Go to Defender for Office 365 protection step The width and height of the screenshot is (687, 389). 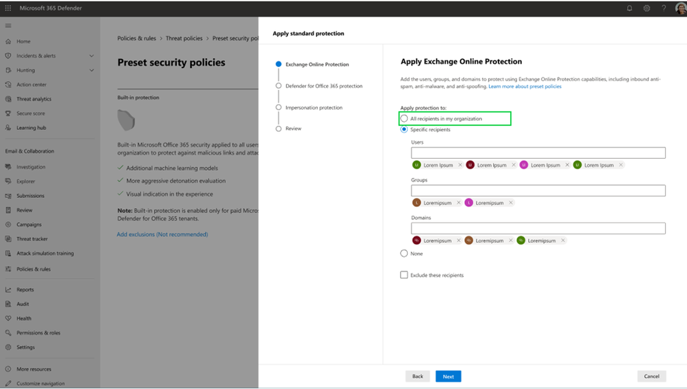click(x=324, y=86)
